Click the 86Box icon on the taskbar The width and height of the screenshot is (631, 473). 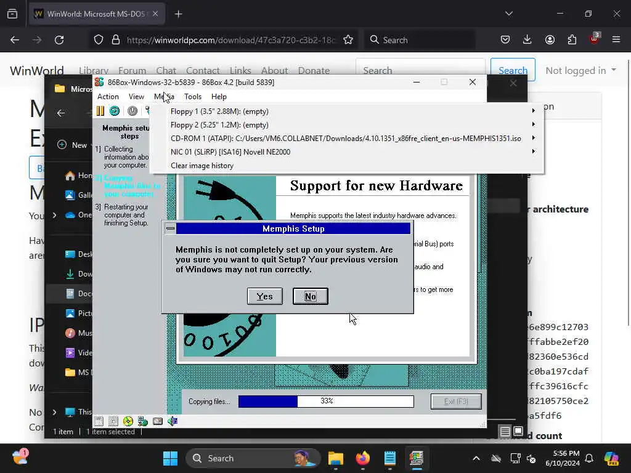tap(417, 458)
